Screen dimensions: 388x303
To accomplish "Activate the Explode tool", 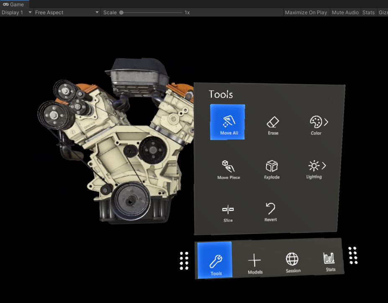I will [272, 167].
